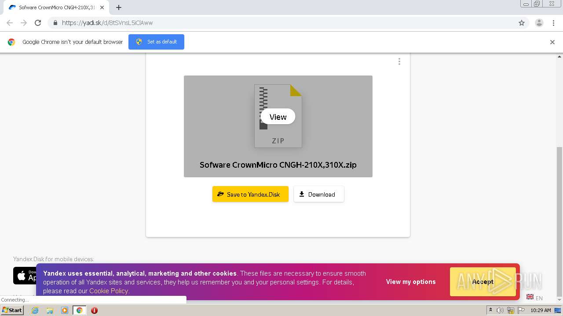Open the volume speaker tray icon
Viewport: 563px width, 316px height.
(x=500, y=310)
